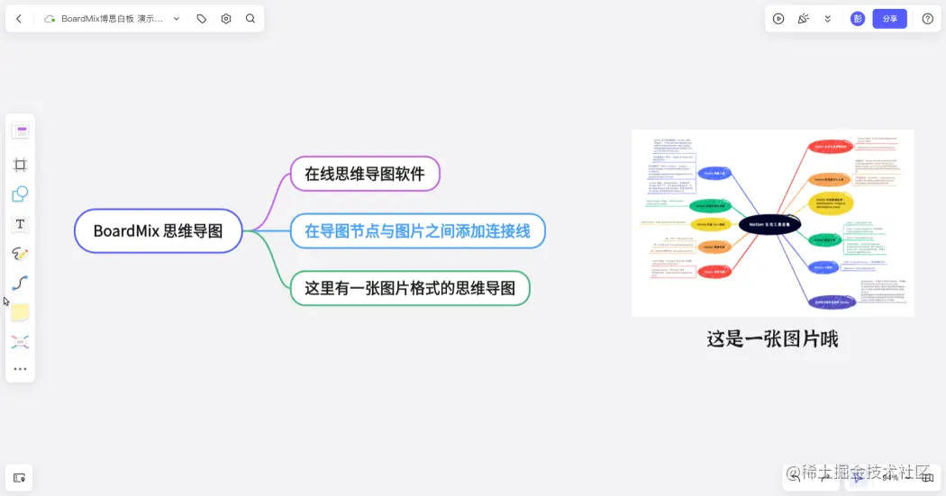Open board settings hexagon icon

pos(225,19)
